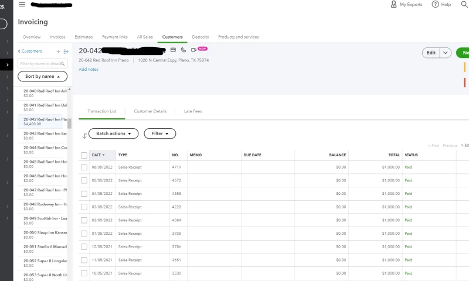Open Sales Receipt number 4719
The image size is (469, 281).
176,167
